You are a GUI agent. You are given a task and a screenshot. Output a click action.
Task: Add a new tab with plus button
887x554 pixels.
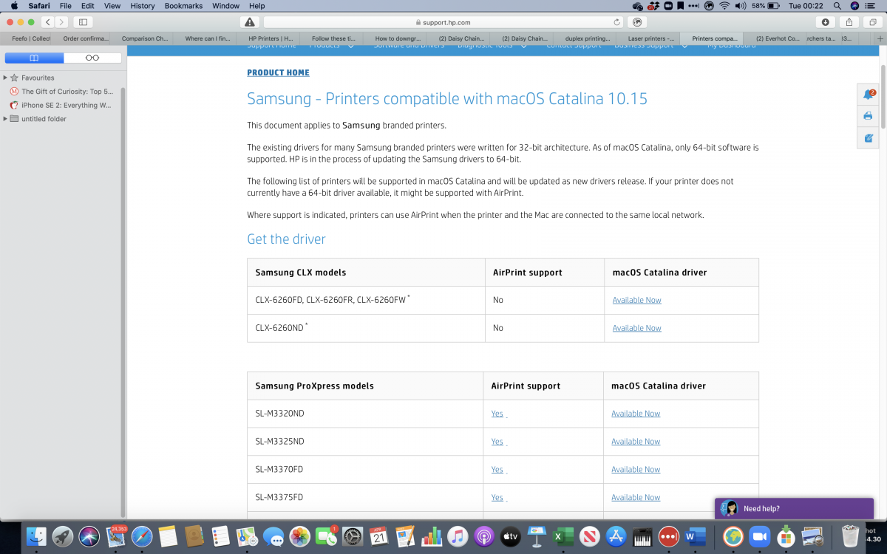click(x=880, y=38)
